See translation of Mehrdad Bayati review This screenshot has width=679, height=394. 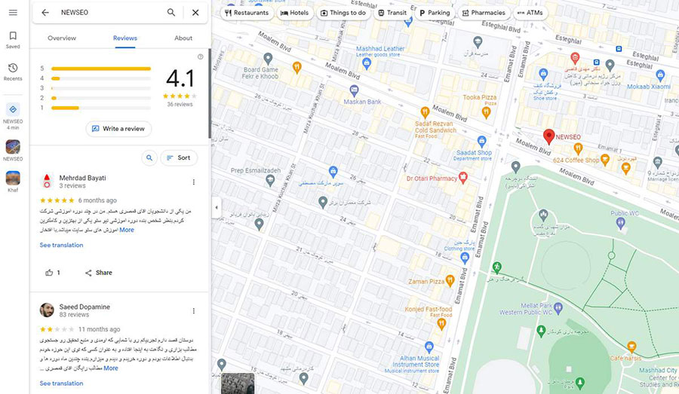pyautogui.click(x=62, y=246)
